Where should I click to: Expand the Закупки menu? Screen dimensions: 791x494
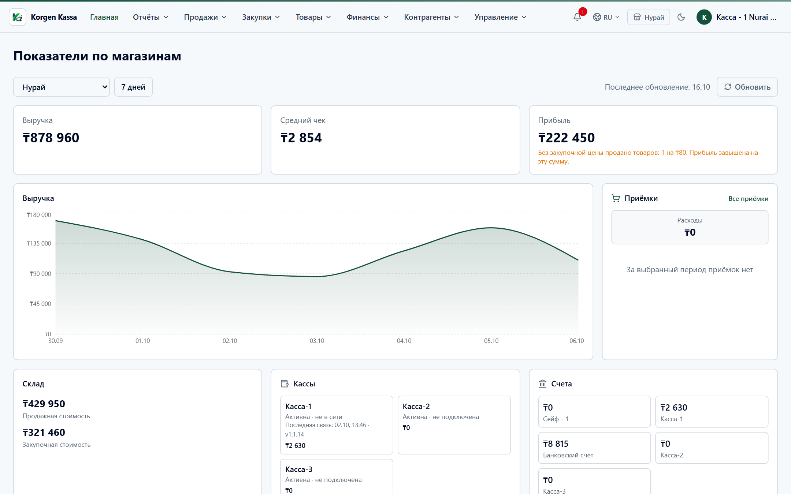(261, 17)
